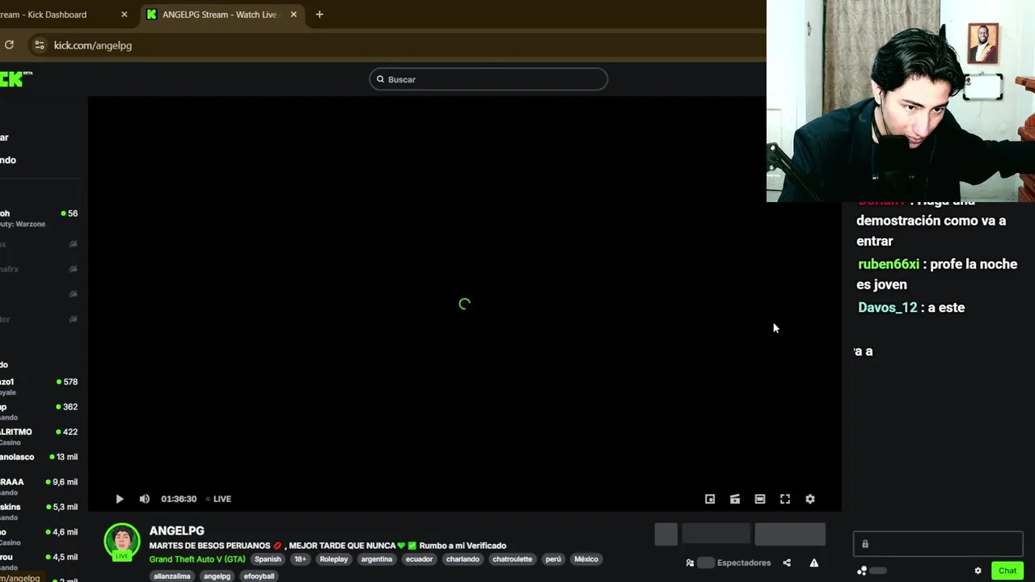Select the perú tag
The width and height of the screenshot is (1035, 582).
pos(553,559)
